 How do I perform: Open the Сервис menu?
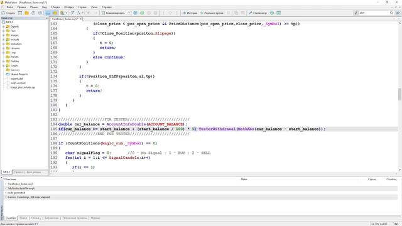[82, 7]
